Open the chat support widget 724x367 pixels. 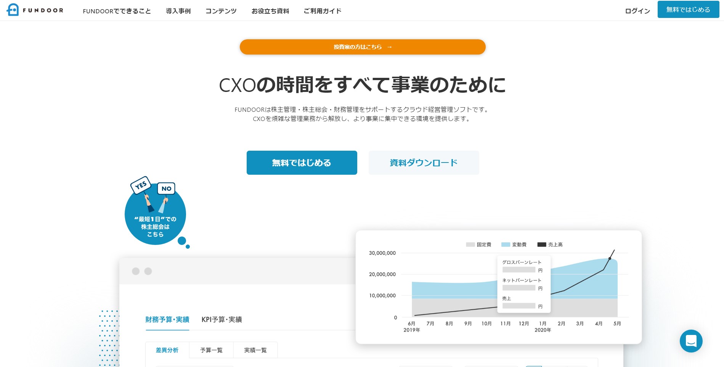pos(691,341)
